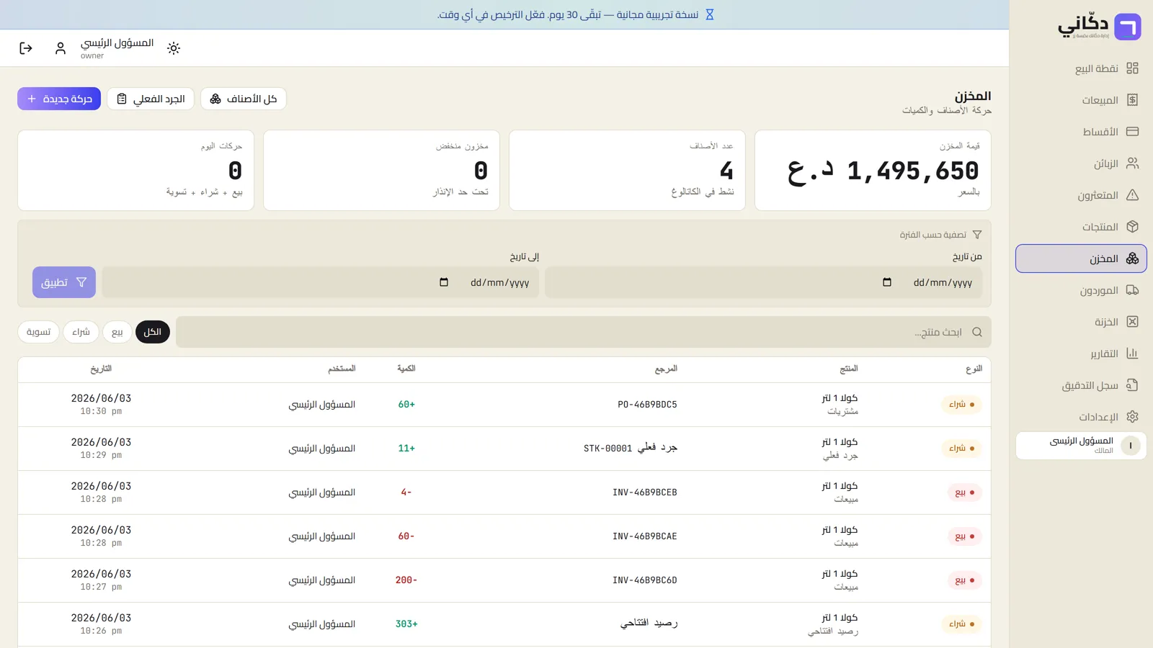
Task: Click the دكّاني logo icon
Action: [x=1128, y=27]
